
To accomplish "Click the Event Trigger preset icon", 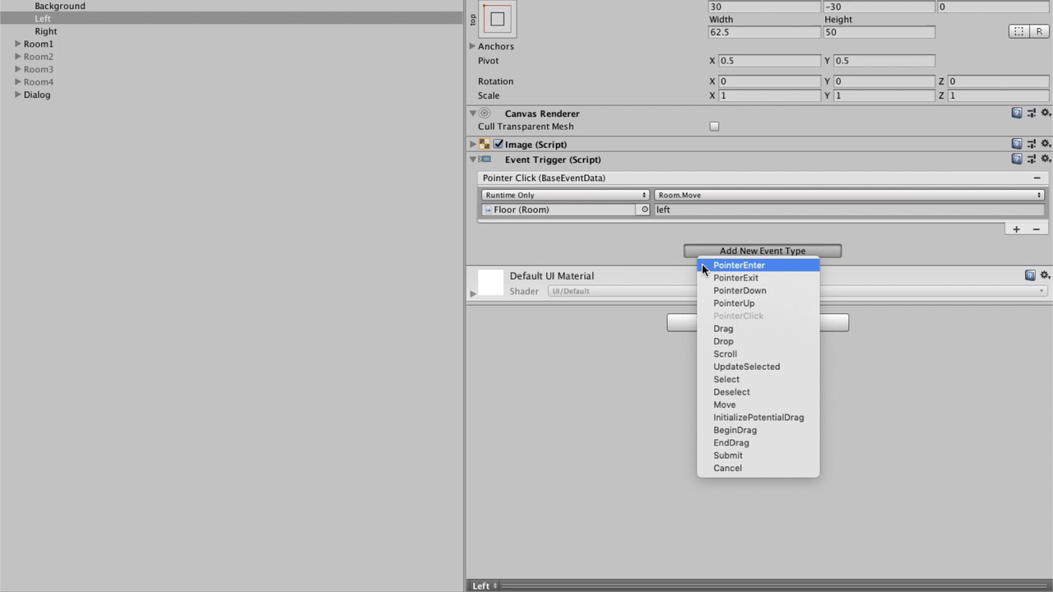I will pos(1032,160).
